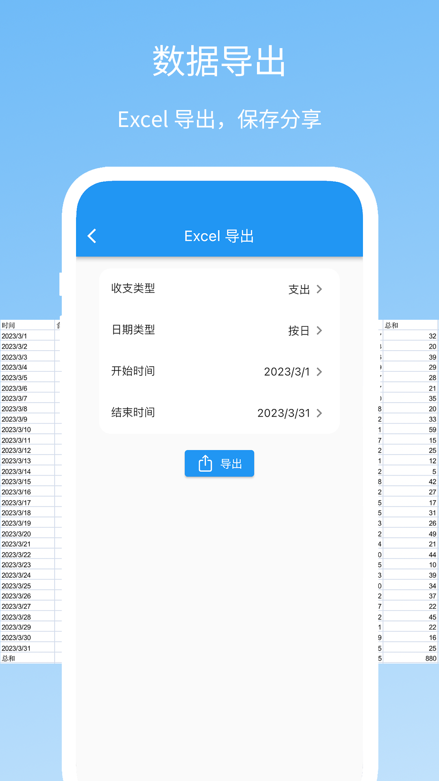Viewport: 439px width, 781px height.
Task: Expand the 日期类型 chevron
Action: [x=319, y=330]
